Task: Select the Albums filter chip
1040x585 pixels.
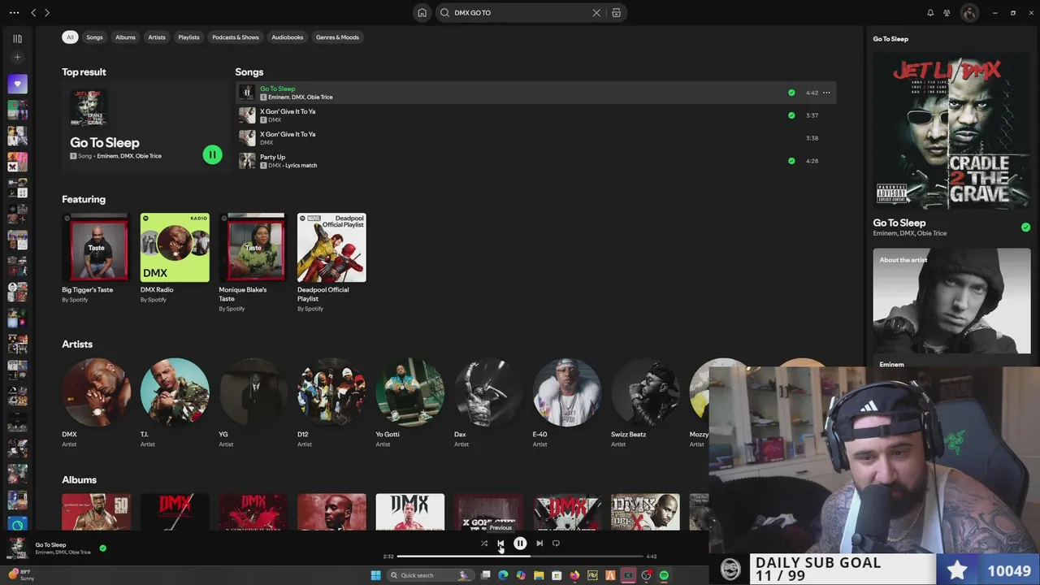Action: (x=125, y=37)
